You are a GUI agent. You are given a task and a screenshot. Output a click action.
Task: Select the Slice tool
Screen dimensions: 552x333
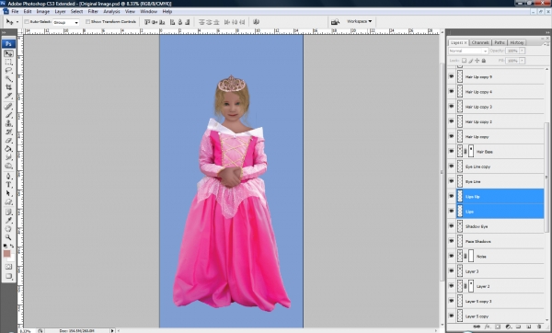[8, 96]
